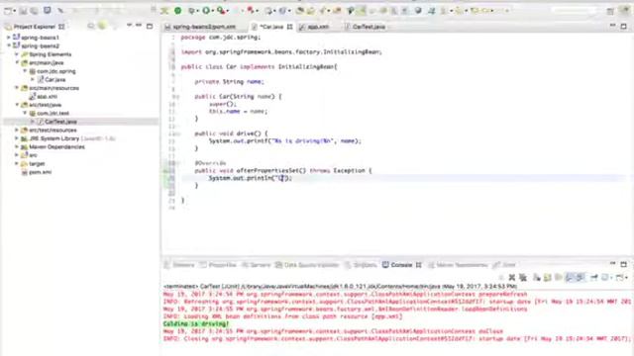Open the JUnit view tab
The height and width of the screenshot is (356, 634).
pyautogui.click(x=504, y=265)
